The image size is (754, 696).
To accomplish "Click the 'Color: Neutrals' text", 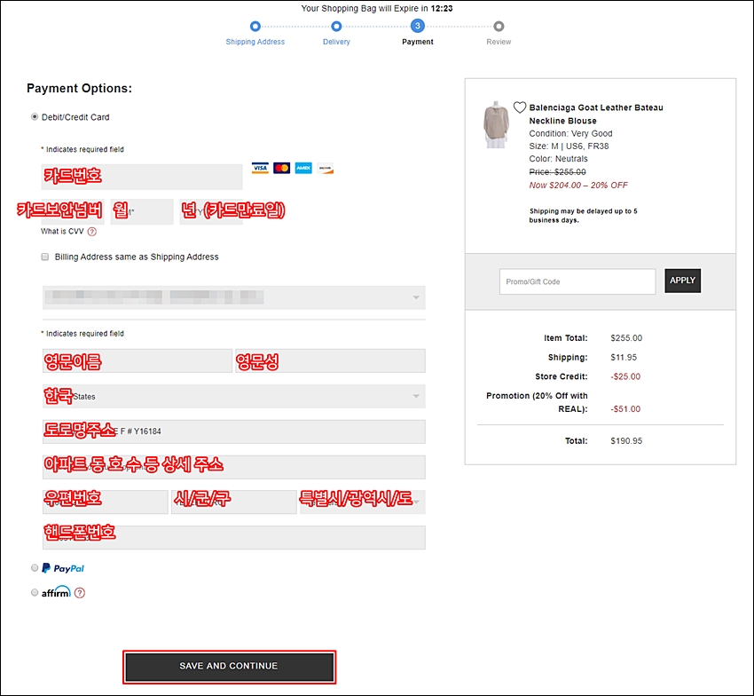I will tap(558, 159).
